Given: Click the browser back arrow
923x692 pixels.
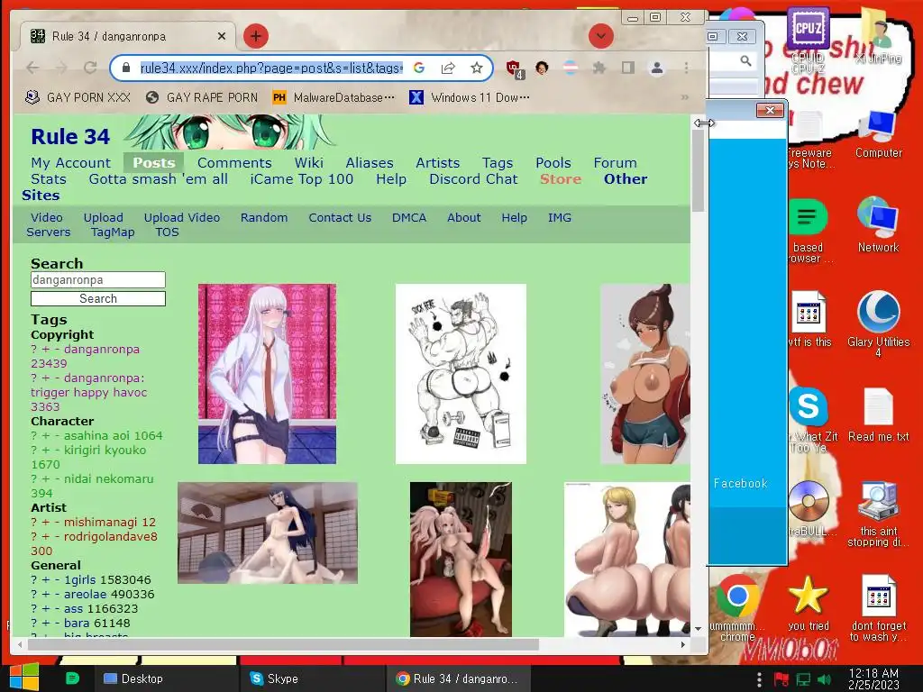Looking at the screenshot, I should (33, 68).
